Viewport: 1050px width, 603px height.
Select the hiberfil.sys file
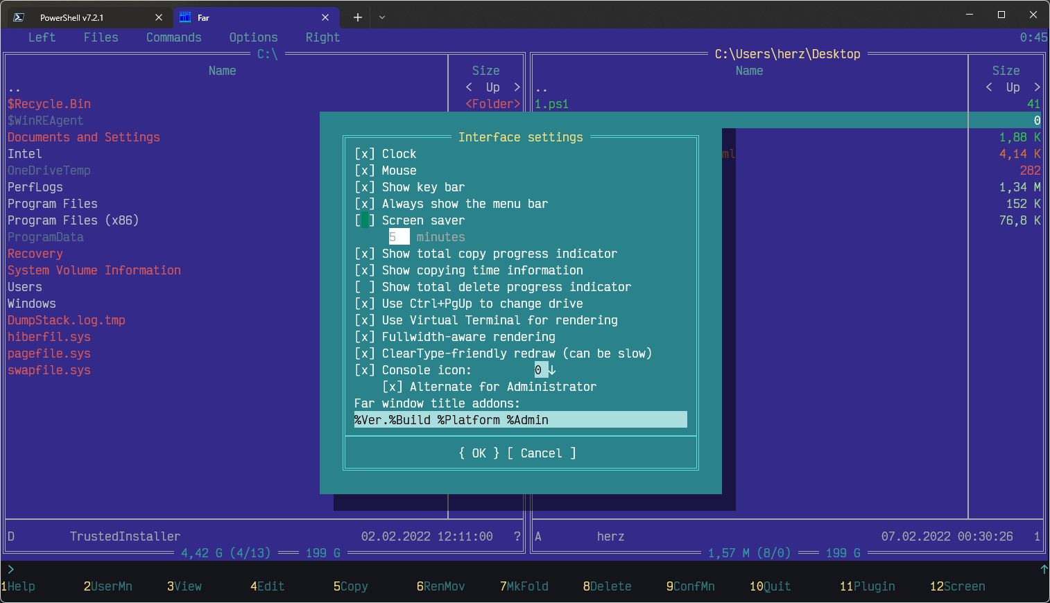[49, 337]
